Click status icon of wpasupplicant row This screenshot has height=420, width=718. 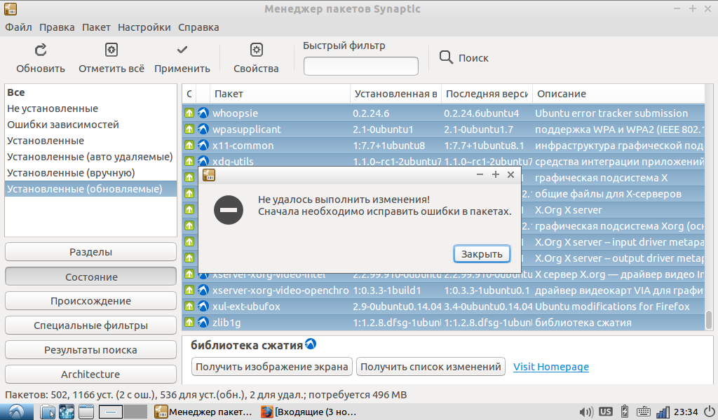click(189, 129)
